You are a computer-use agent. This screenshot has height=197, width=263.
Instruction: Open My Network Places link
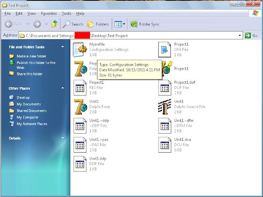pos(32,124)
